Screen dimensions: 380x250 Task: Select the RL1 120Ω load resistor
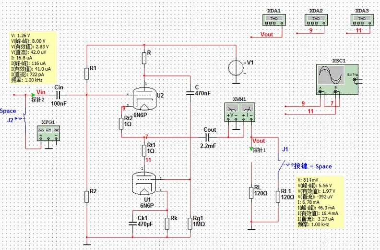click(x=278, y=197)
